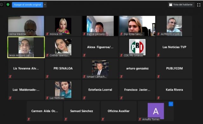This screenshot has height=124, width=203.
Task: Select the Alexa Figueroa participant tile
Action: click(x=100, y=47)
